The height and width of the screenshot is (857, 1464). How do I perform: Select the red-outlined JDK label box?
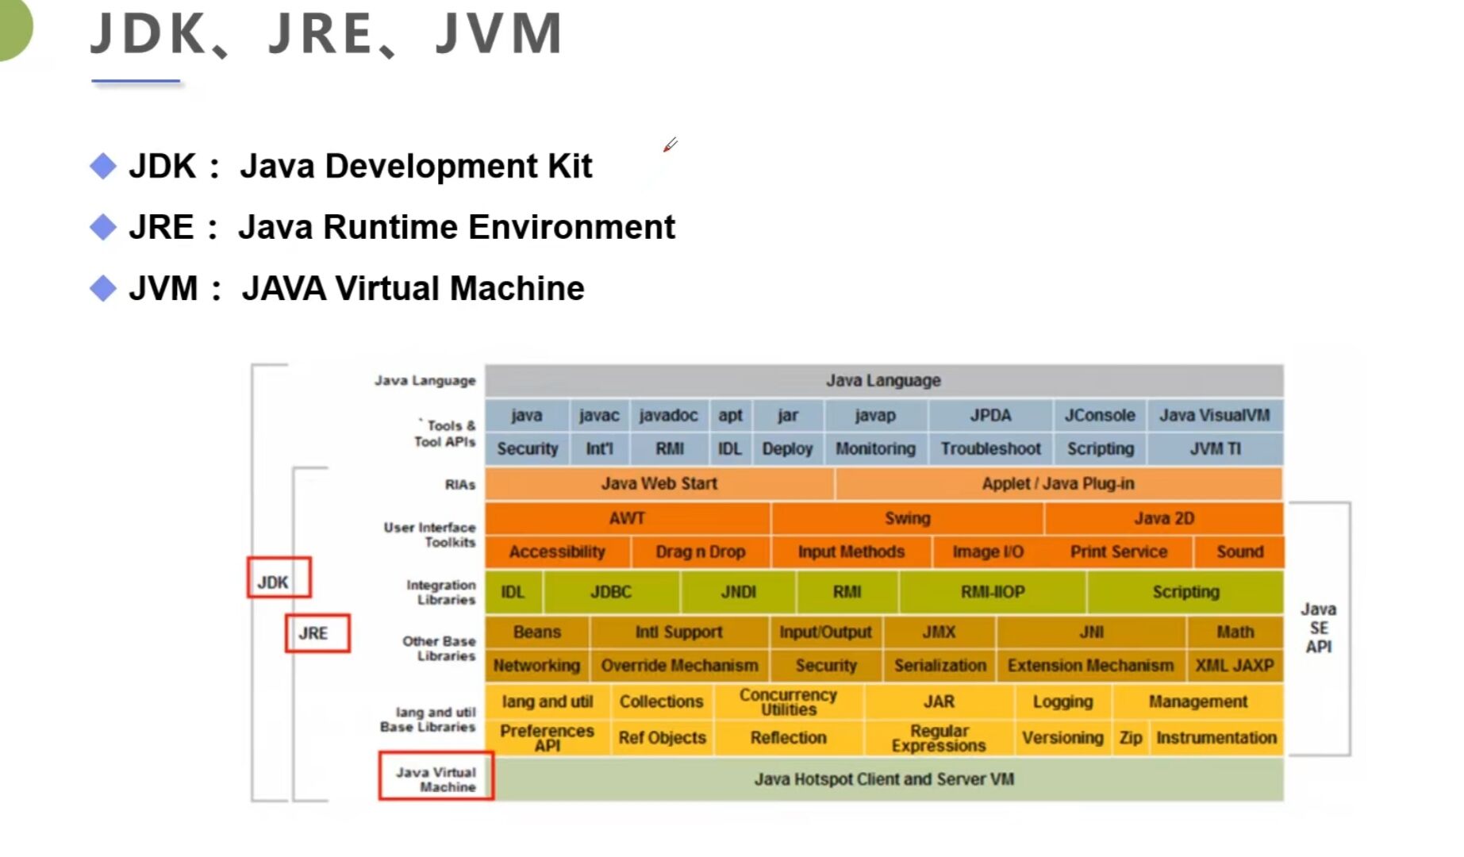[279, 578]
